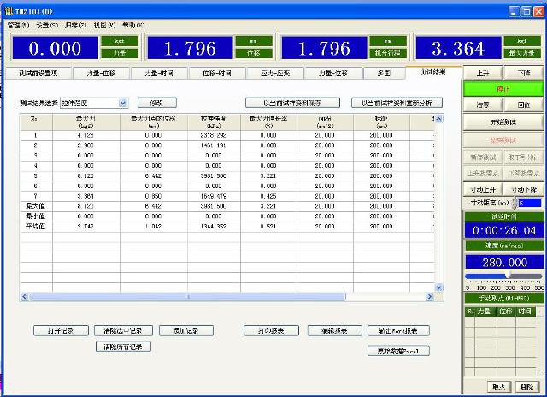Open the 帮助(H) menu
The width and height of the screenshot is (547, 397).
click(133, 25)
